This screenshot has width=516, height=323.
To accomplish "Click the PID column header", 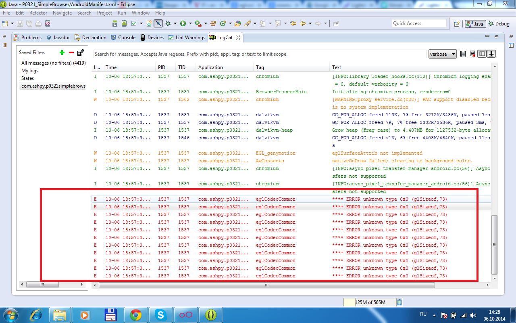I will (161, 67).
